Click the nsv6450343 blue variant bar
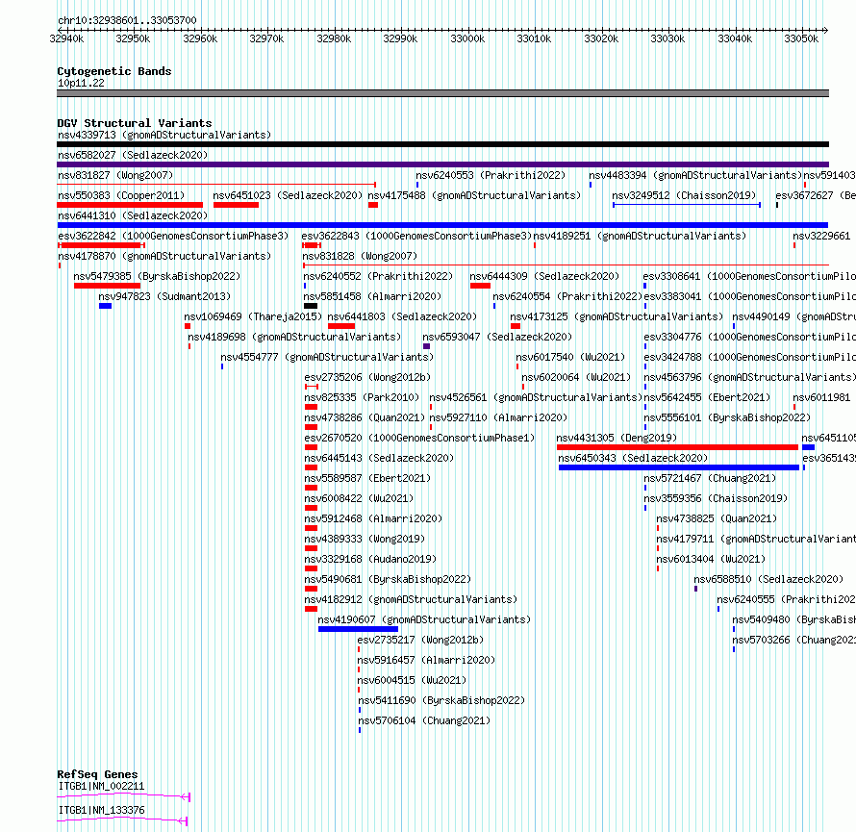Screen dimensions: 856x832 (x=679, y=467)
